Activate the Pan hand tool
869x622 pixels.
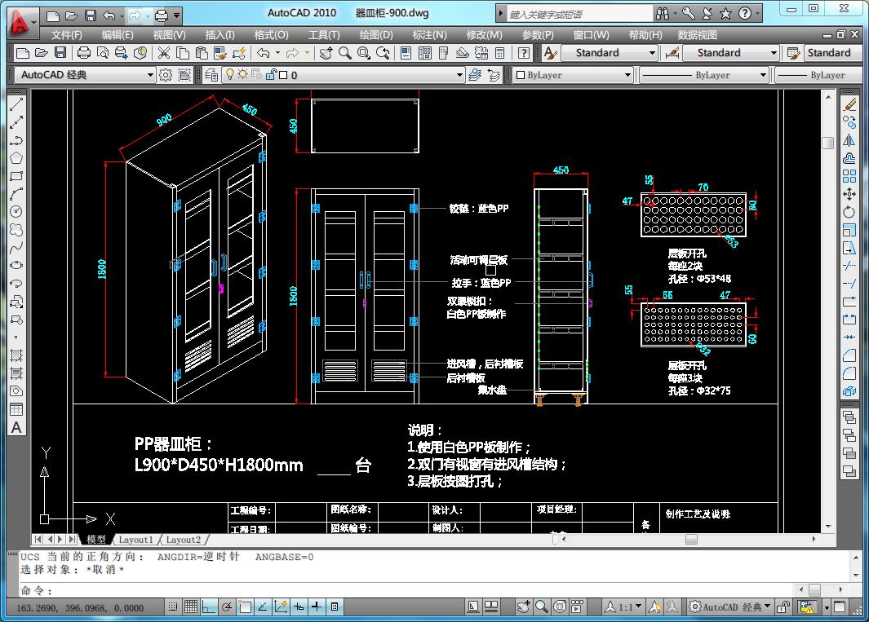coord(326,53)
